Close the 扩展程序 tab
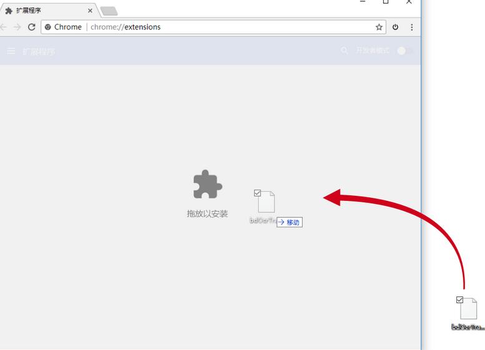This screenshot has width=485, height=350. coord(91,10)
